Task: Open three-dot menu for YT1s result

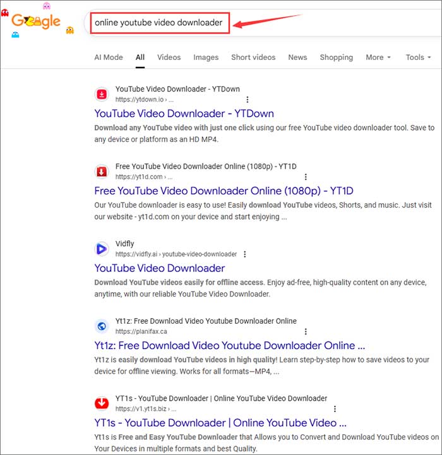Action: point(335,409)
